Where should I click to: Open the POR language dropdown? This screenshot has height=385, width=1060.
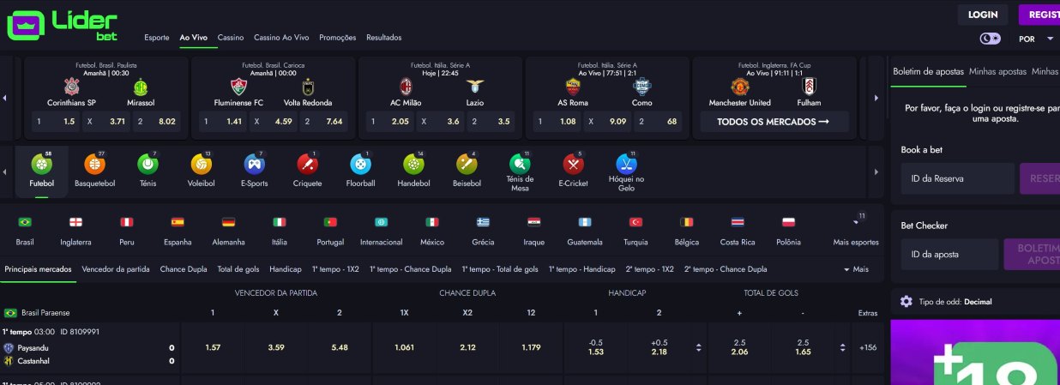click(x=1036, y=39)
